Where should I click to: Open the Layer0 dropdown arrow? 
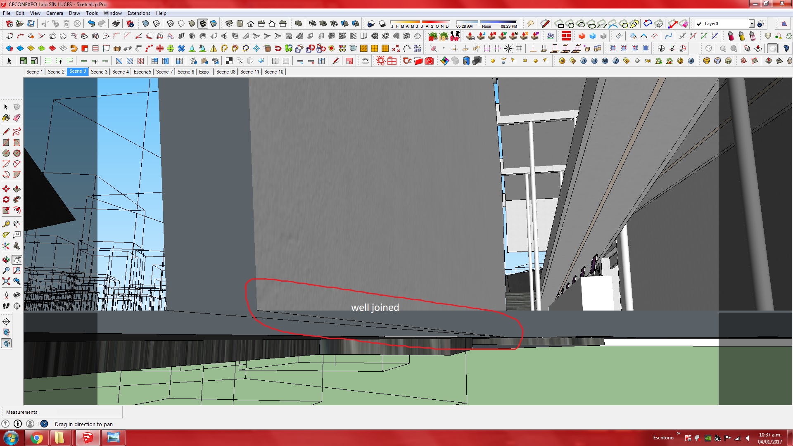click(x=751, y=24)
